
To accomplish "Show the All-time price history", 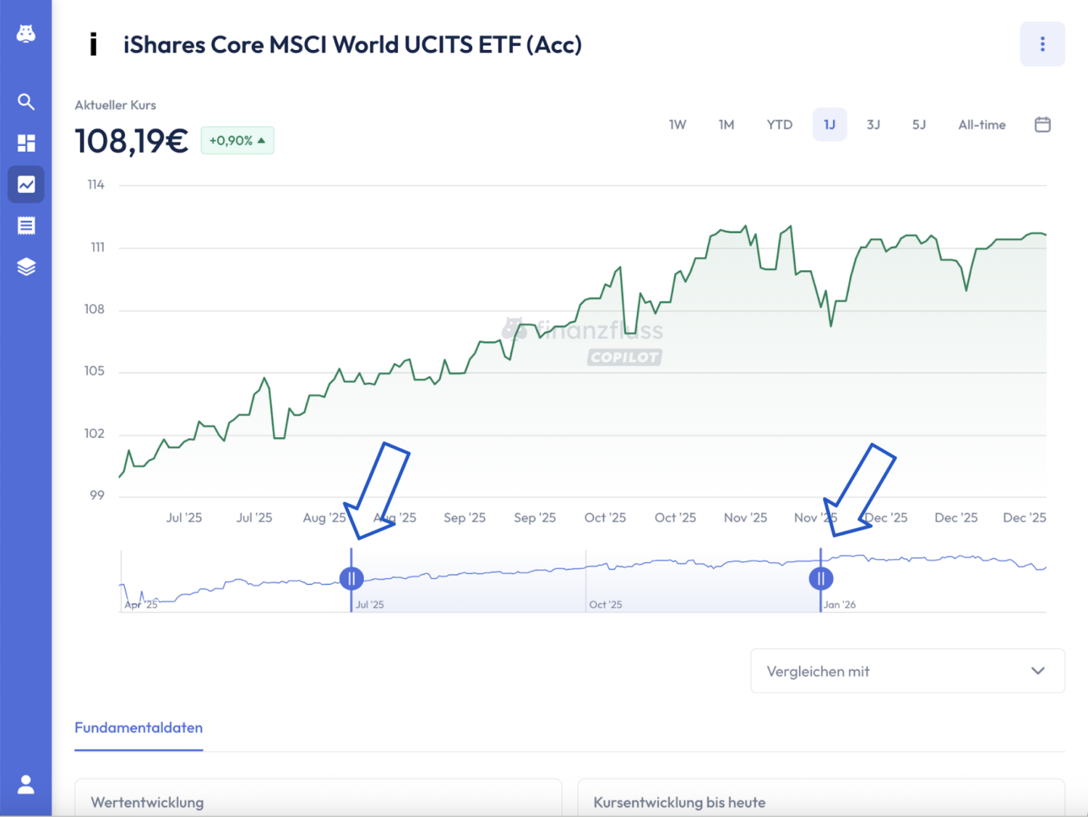I will [x=981, y=125].
